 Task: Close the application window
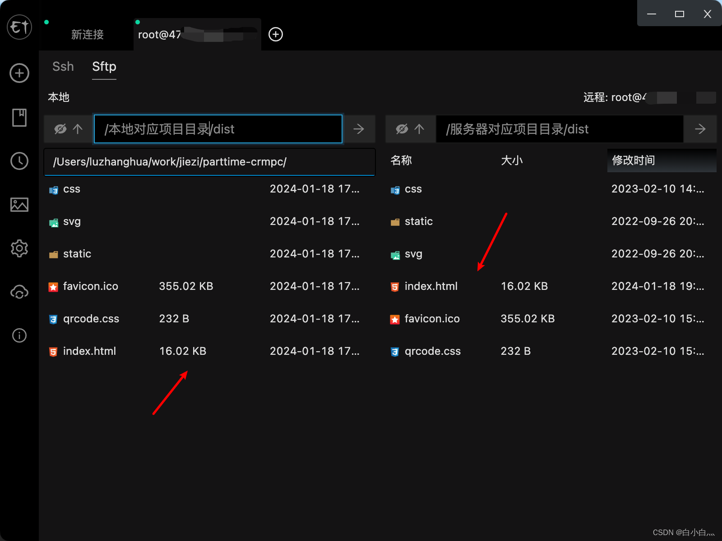[708, 14]
